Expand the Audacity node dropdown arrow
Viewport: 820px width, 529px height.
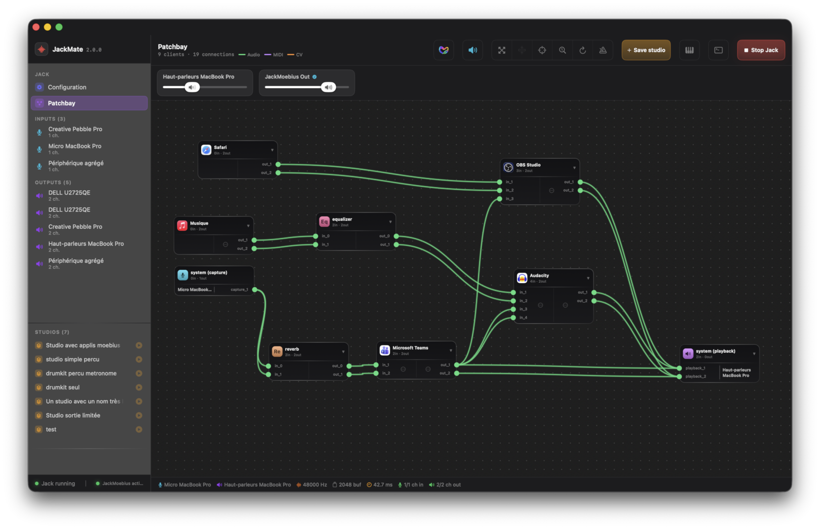click(588, 278)
